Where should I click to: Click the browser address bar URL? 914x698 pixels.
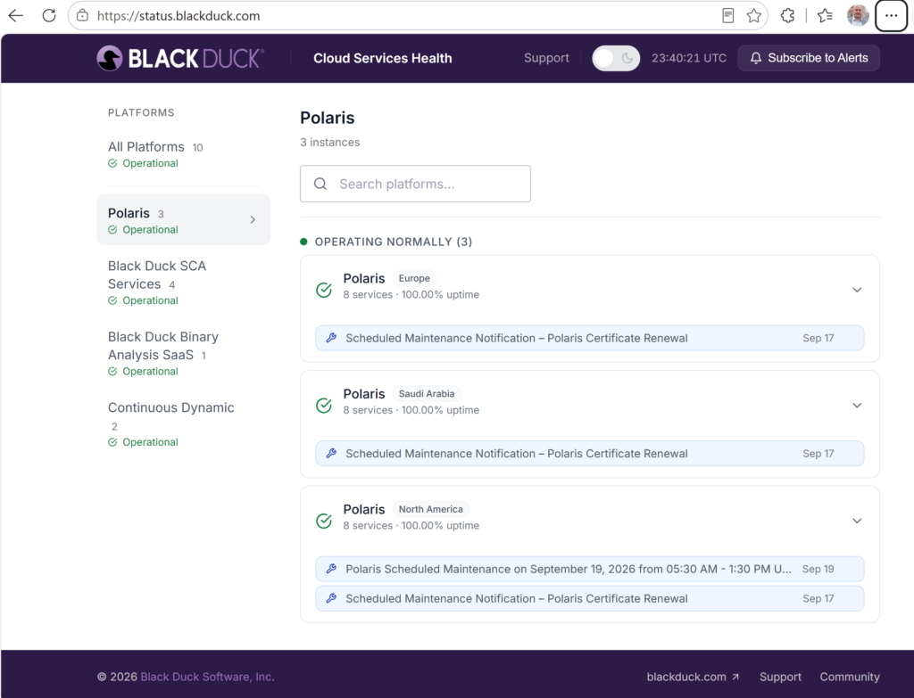point(179,16)
